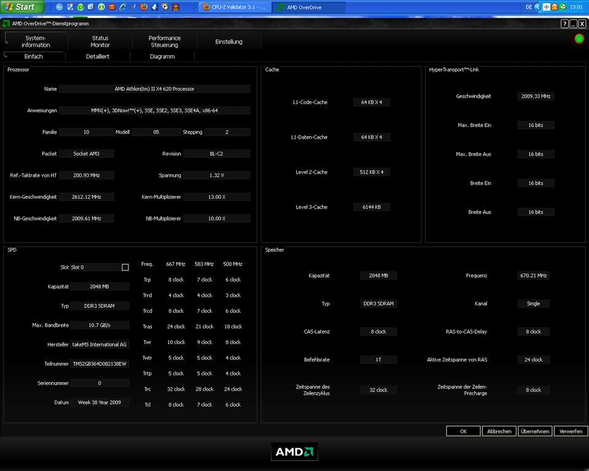Click the '24 clock' Aktive Zeitspanne von RAS value
589x471 pixels.
[533, 359]
